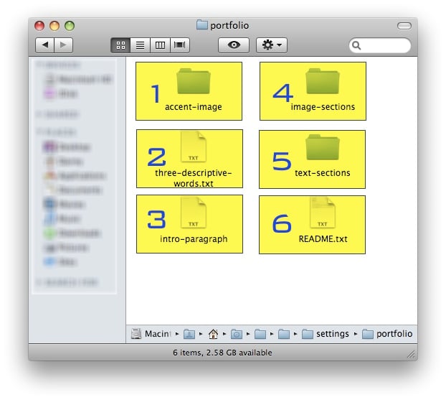The image size is (446, 400).
Task: Go forward with the right arrow button
Action: (63, 45)
